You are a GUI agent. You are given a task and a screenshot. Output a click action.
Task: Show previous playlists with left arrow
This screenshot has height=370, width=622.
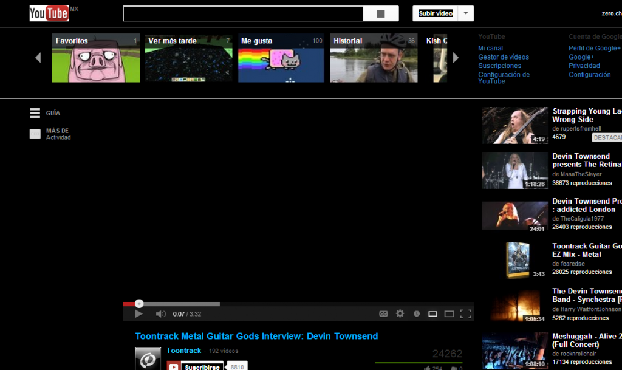coord(38,58)
